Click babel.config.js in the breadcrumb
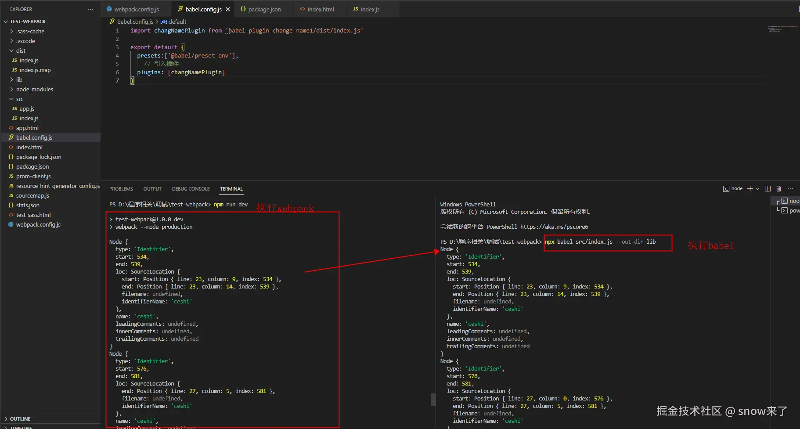Viewport: 800px width, 429px height. 135,22
